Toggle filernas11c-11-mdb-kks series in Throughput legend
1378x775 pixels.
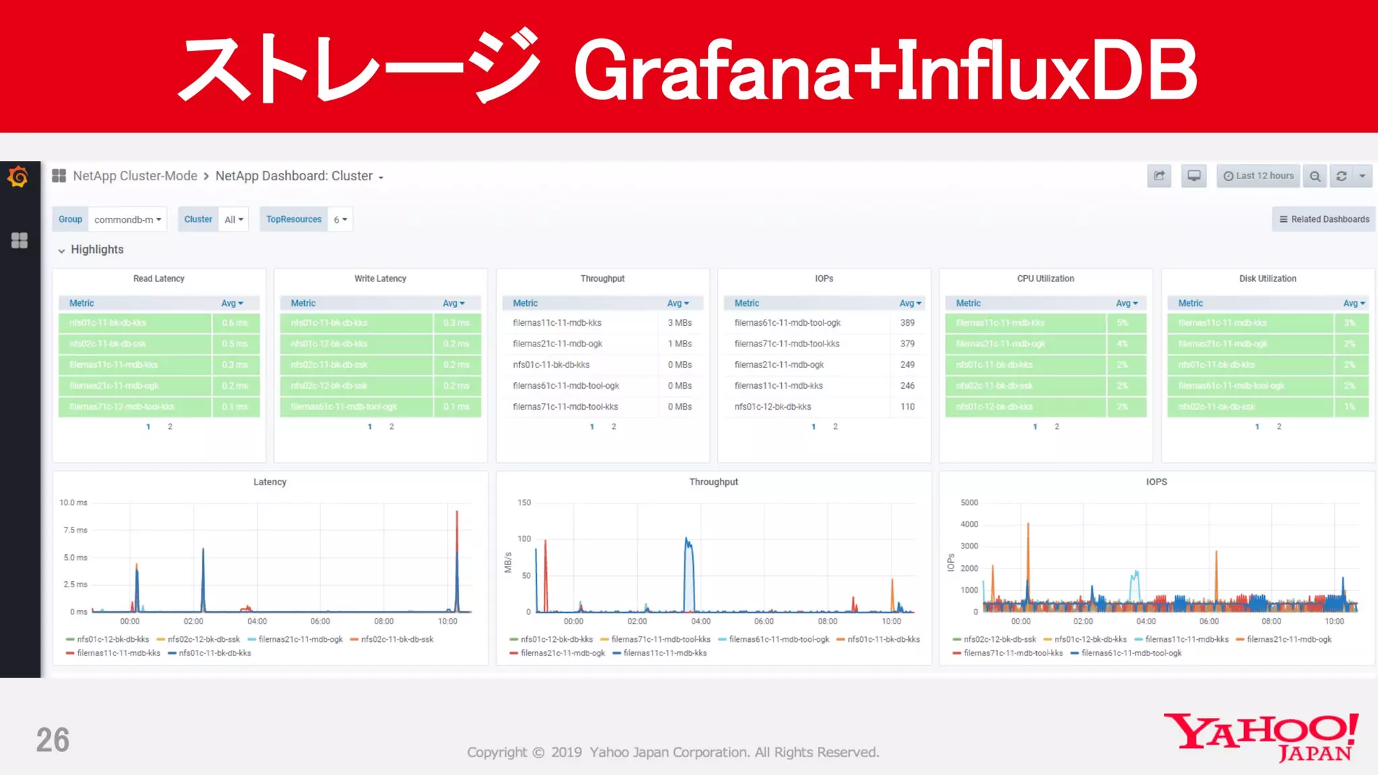pyautogui.click(x=664, y=653)
